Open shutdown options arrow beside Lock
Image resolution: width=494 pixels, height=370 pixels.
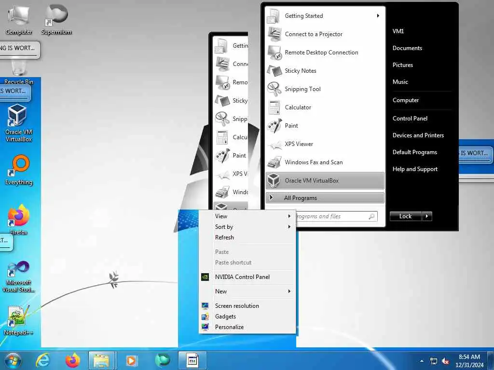coord(427,216)
